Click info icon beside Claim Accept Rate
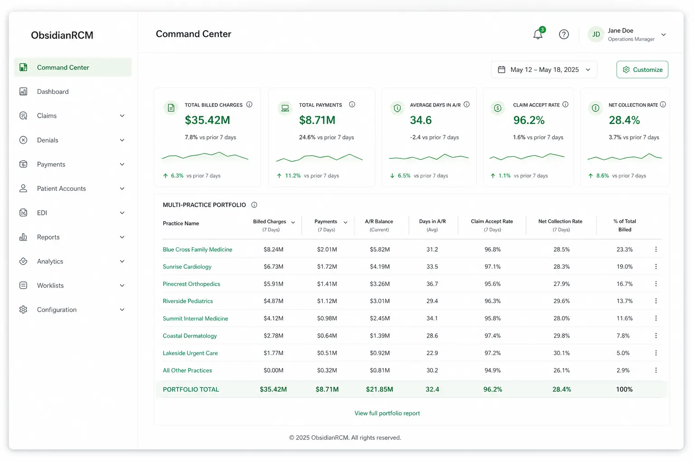694x462 pixels. pos(565,105)
